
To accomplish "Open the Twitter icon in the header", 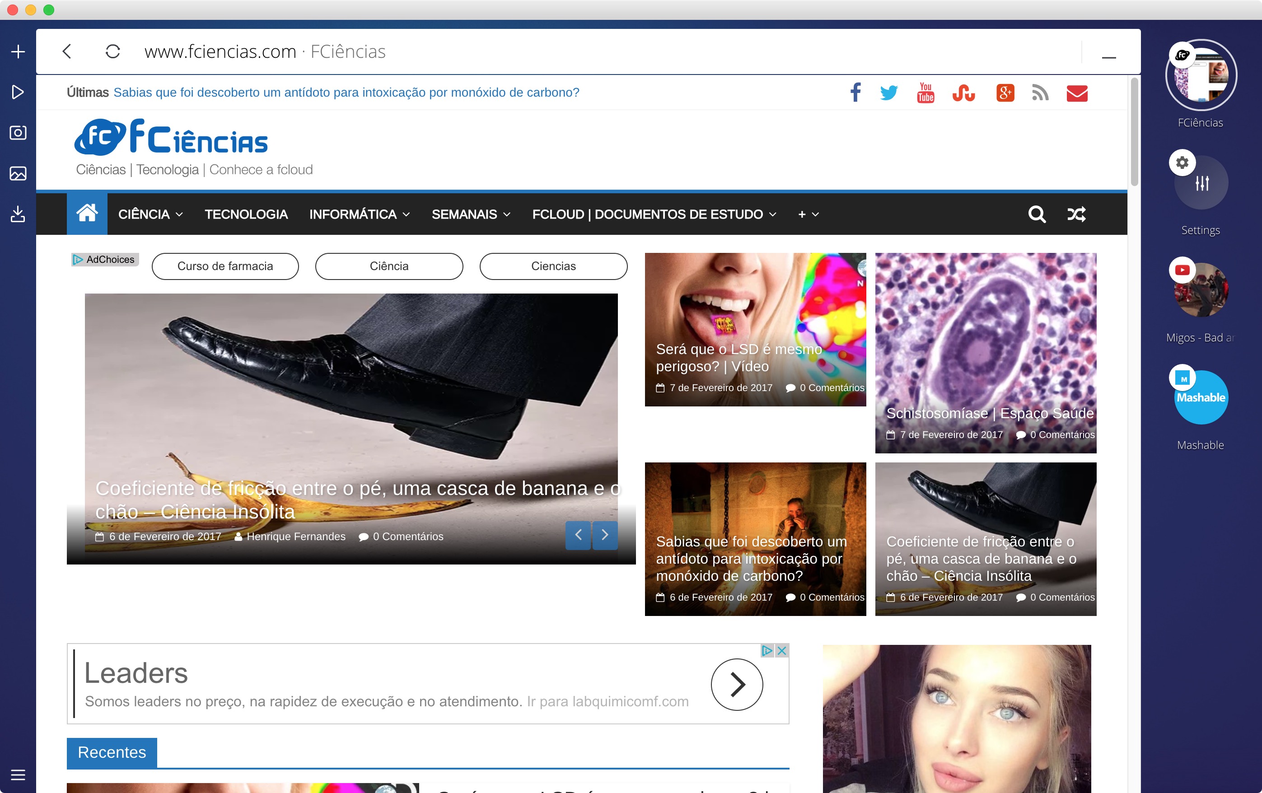I will pos(889,93).
